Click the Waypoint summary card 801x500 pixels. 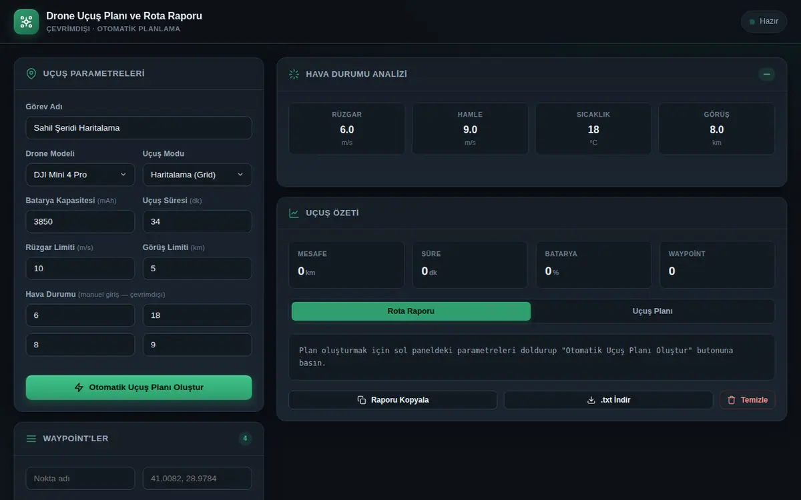(x=717, y=265)
